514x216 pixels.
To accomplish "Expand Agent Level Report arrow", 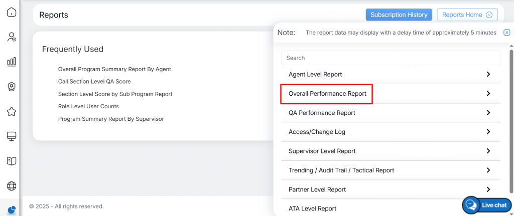I will (x=488, y=74).
